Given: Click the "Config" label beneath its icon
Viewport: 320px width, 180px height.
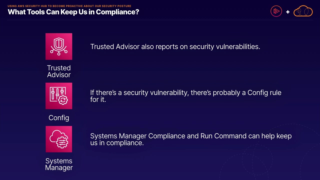Looking at the screenshot, I should (x=59, y=118).
